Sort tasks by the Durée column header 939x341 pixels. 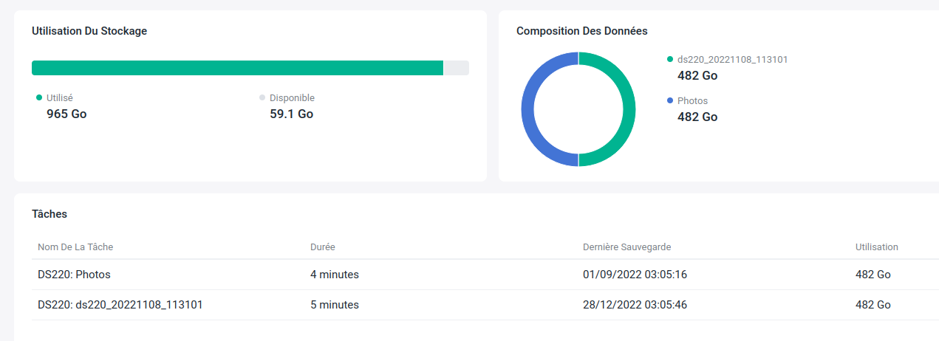pyautogui.click(x=323, y=247)
